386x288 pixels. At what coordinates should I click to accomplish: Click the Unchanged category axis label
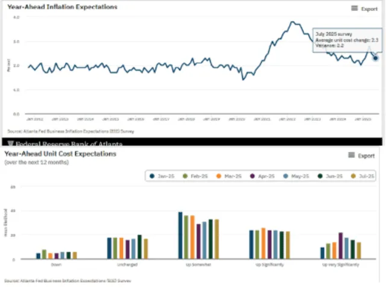tap(127, 265)
